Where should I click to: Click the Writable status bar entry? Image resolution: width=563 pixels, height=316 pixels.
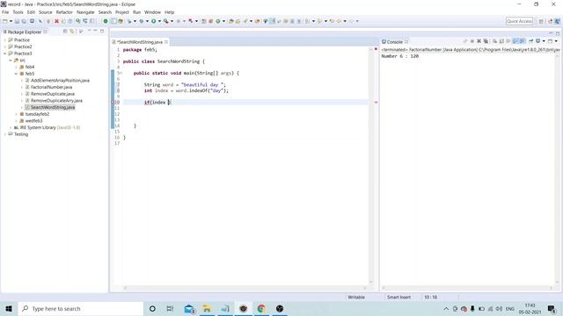coord(356,297)
